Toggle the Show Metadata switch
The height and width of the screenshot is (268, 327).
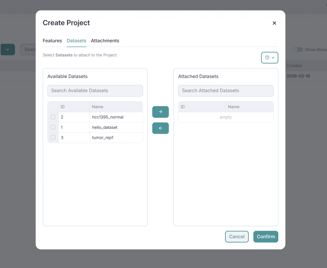click(298, 50)
